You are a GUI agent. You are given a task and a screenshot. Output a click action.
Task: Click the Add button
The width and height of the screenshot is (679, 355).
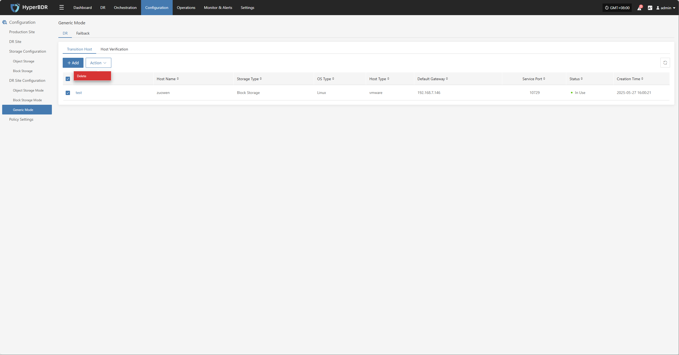pos(73,63)
